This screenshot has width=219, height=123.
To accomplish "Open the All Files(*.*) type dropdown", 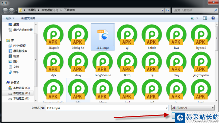I will click(x=193, y=108).
